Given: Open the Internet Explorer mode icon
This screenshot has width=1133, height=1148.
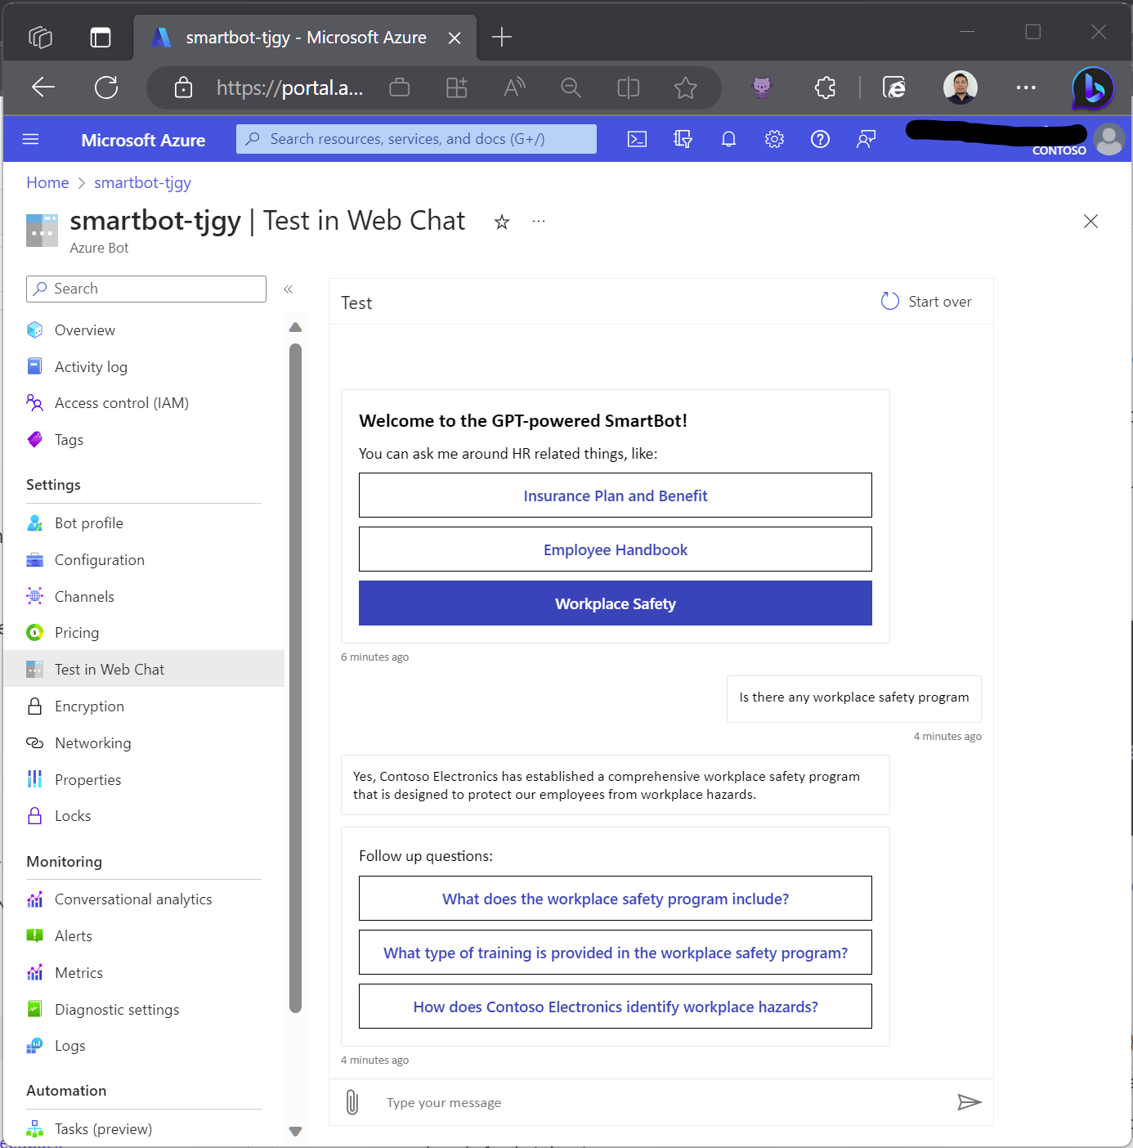Looking at the screenshot, I should pos(894,87).
